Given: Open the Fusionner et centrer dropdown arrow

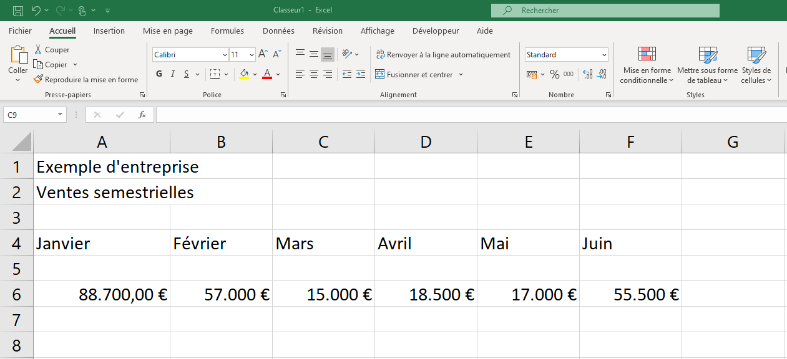Looking at the screenshot, I should tap(461, 74).
